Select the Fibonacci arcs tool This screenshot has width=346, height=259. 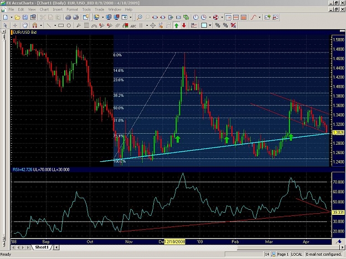(x=94, y=25)
